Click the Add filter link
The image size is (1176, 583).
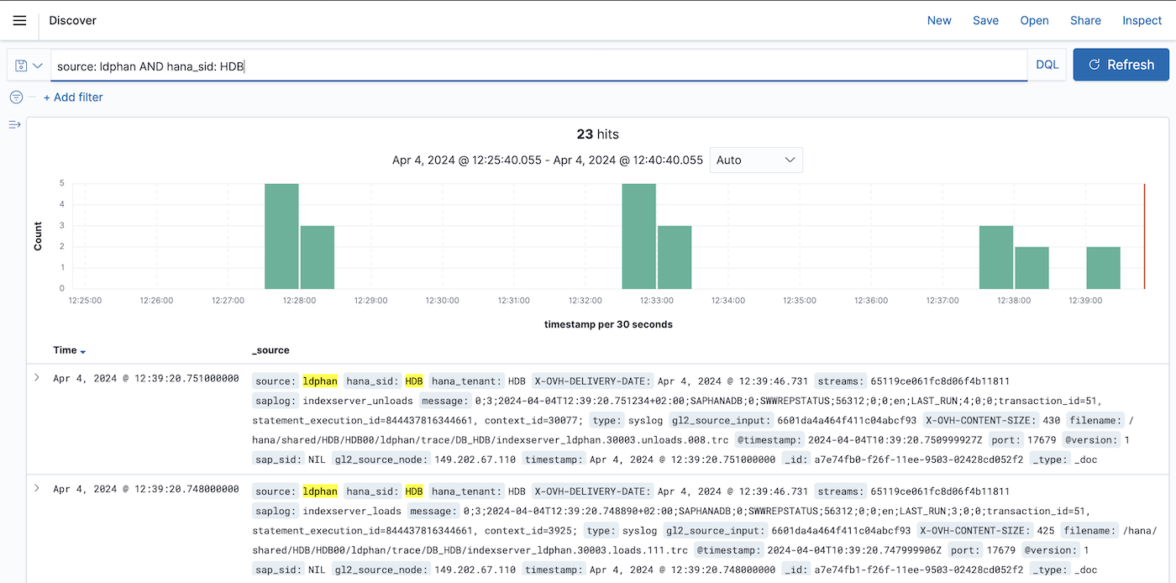(x=73, y=97)
